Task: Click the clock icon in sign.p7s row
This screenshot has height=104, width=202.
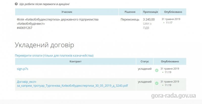Action: [157, 70]
